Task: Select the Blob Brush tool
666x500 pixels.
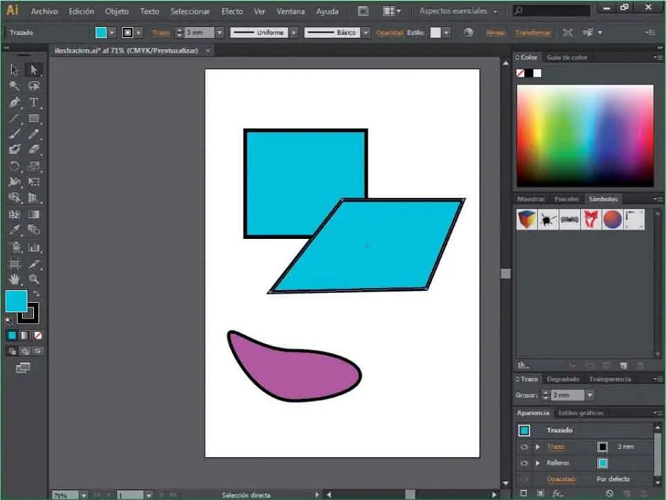Action: click(x=15, y=150)
